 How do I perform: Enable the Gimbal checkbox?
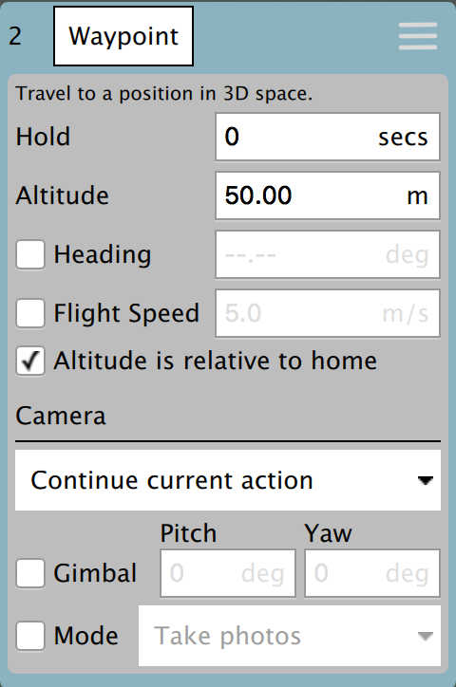point(30,573)
